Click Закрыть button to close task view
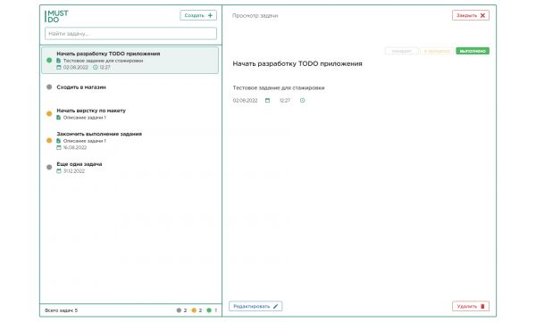 [x=471, y=15]
